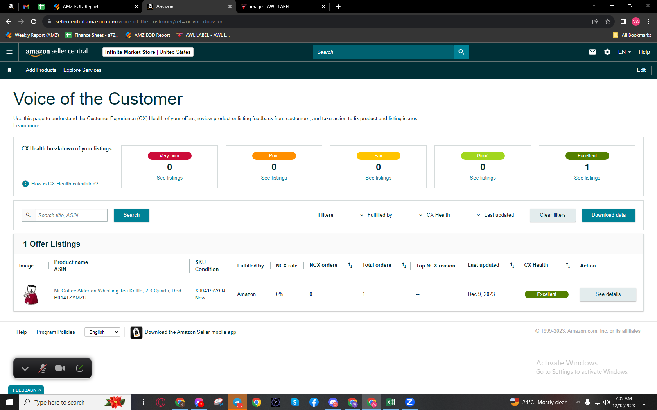Viewport: 657px width, 410px height.
Task: Bookmark this page with the star icon
Action: tap(608, 21)
